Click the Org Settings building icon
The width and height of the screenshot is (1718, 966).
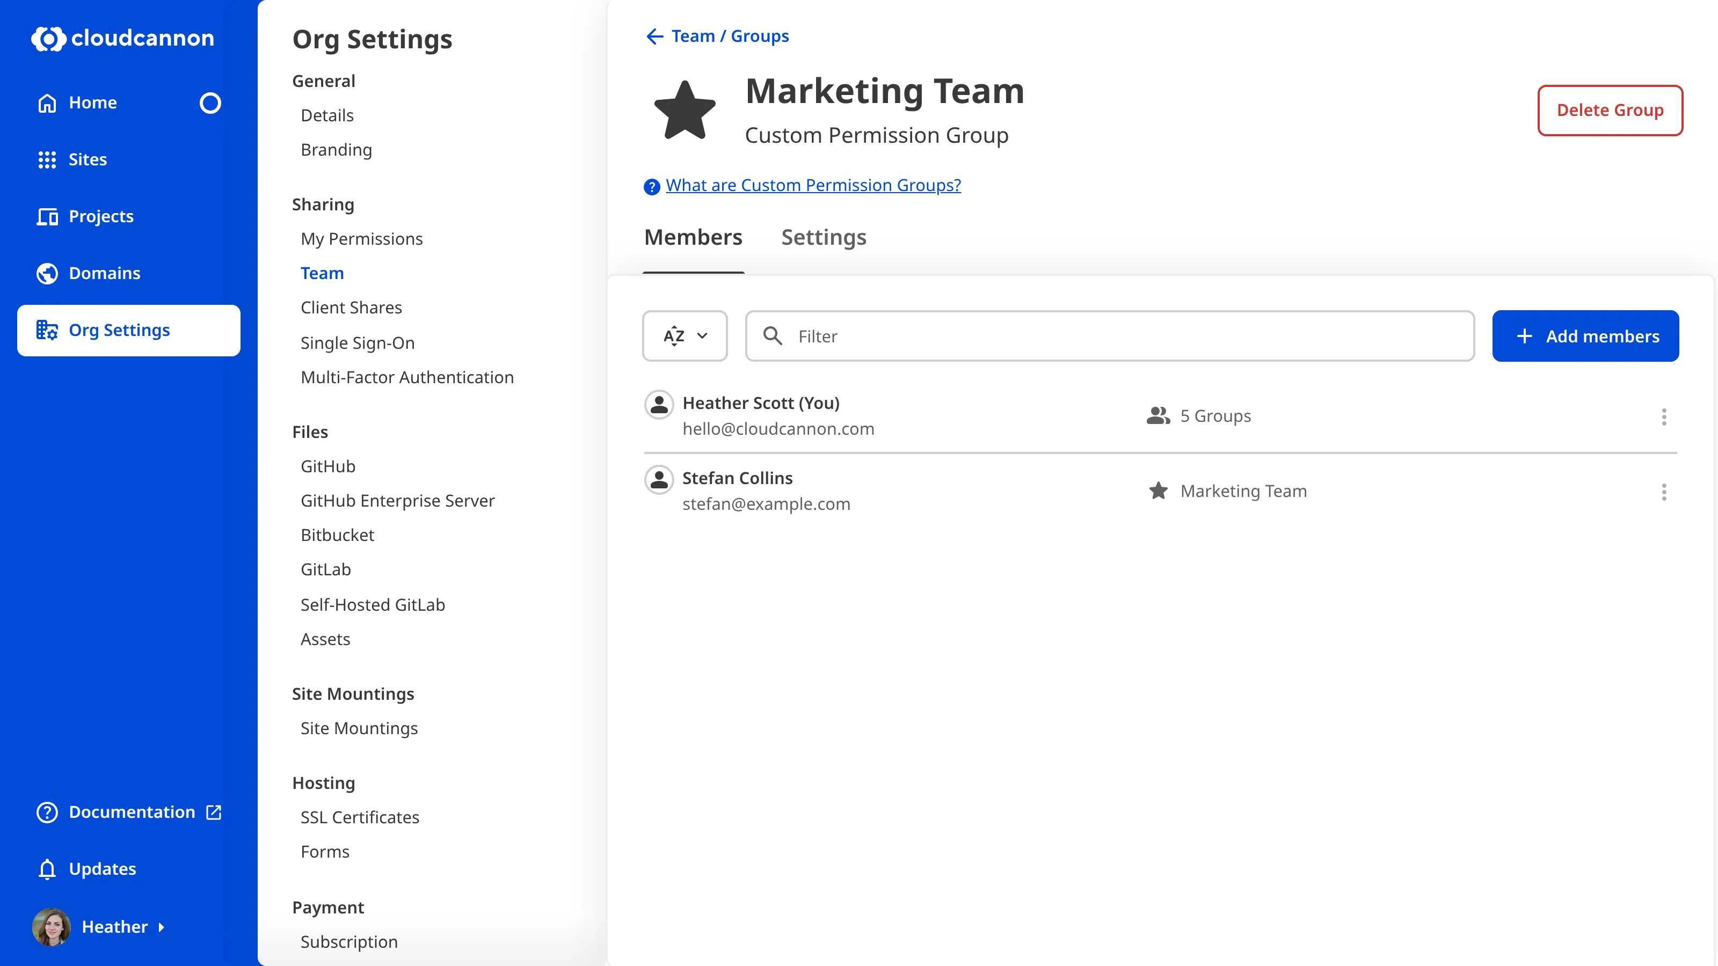coord(47,330)
